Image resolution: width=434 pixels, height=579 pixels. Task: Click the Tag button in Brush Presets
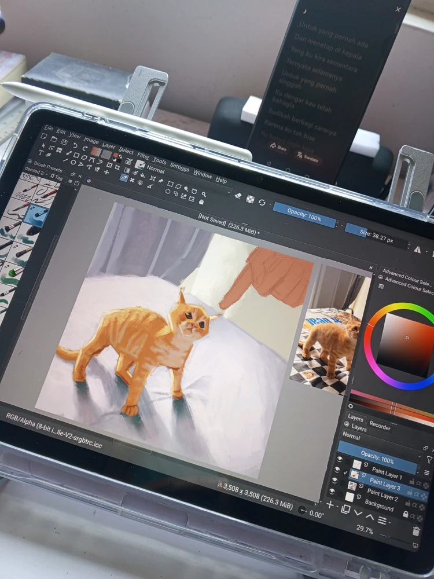[x=59, y=177]
